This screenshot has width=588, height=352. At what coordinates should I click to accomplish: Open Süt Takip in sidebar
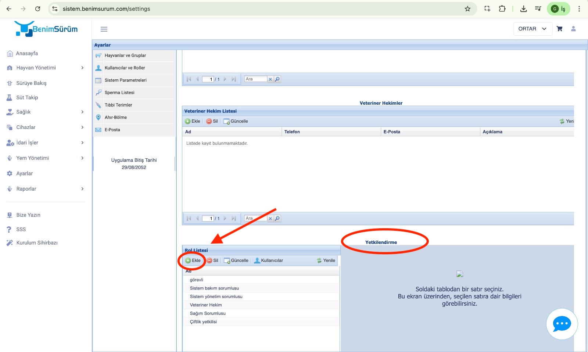click(27, 97)
